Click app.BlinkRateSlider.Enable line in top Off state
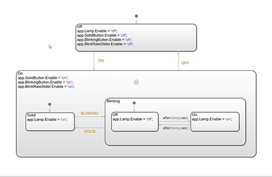The image size is (272, 177). pyautogui.click(x=105, y=44)
